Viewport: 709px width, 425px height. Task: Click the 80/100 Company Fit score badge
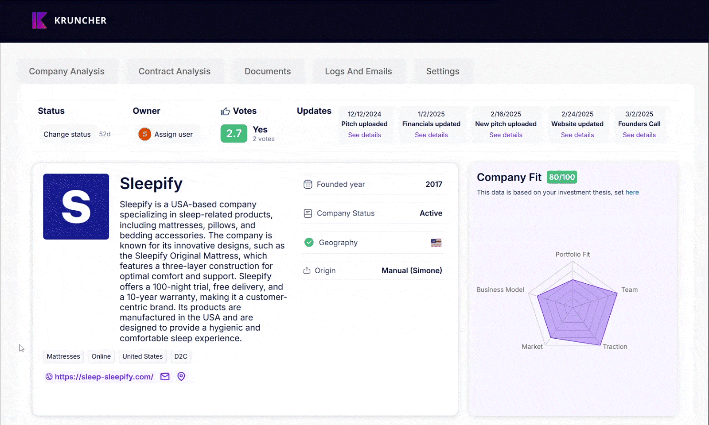pos(562,177)
